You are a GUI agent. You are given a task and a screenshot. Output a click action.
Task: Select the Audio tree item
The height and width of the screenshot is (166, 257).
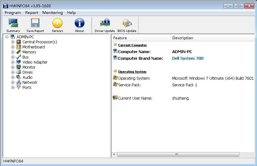click(27, 77)
